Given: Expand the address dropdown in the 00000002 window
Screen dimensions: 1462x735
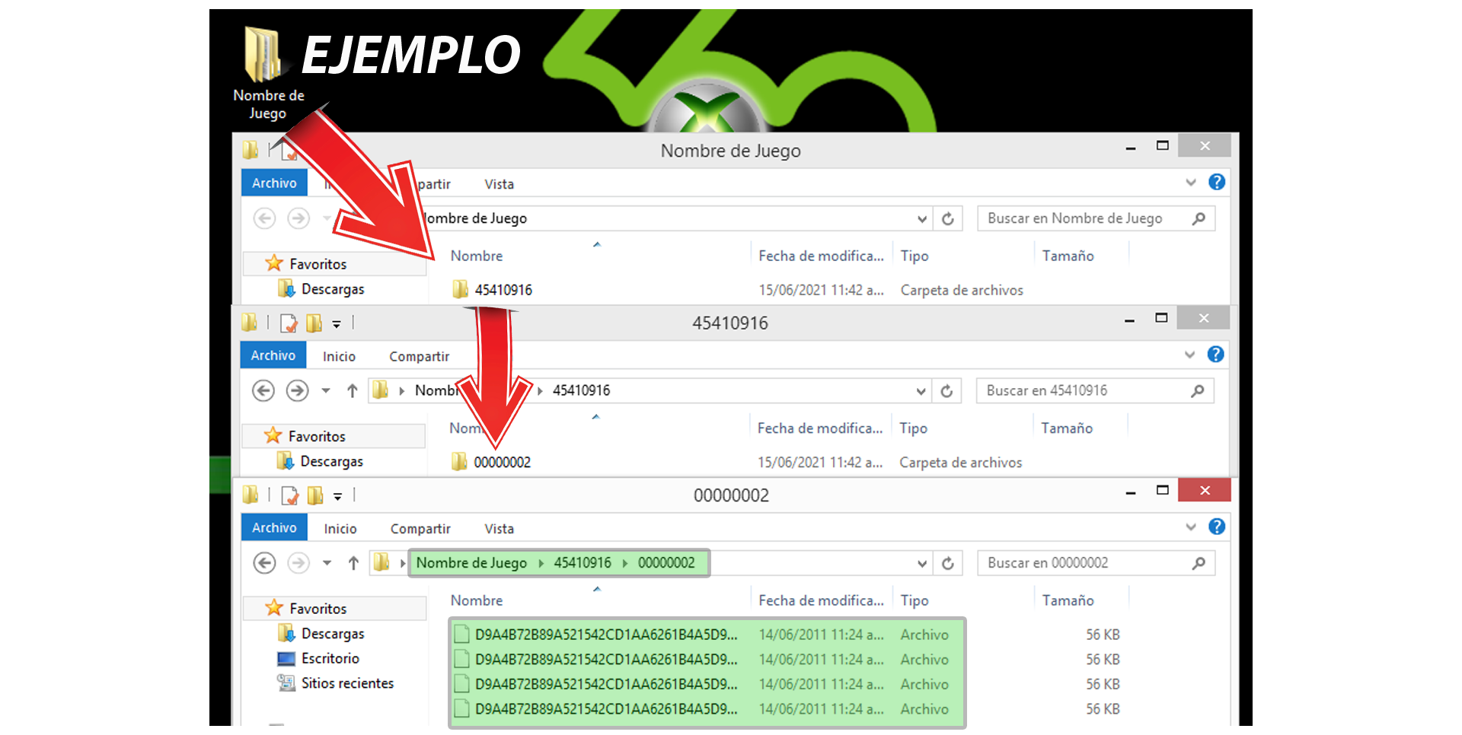Looking at the screenshot, I should click(x=922, y=563).
